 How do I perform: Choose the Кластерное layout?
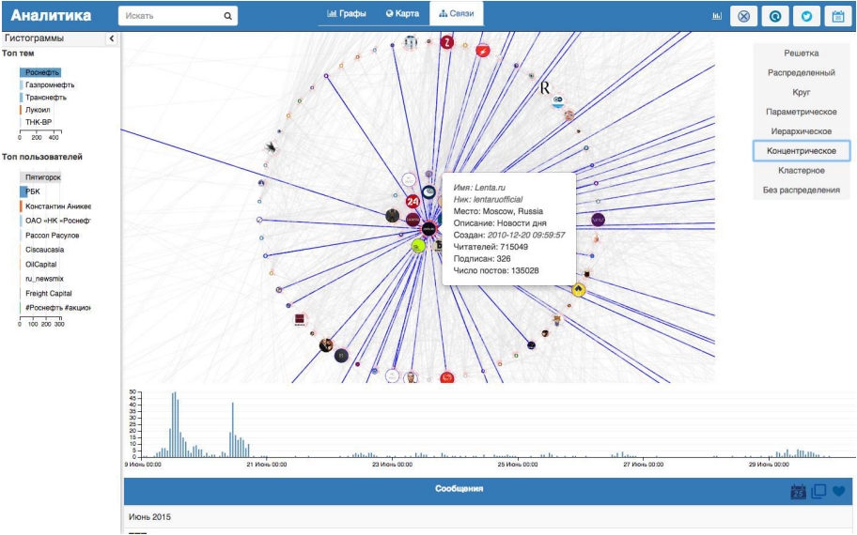coord(802,171)
